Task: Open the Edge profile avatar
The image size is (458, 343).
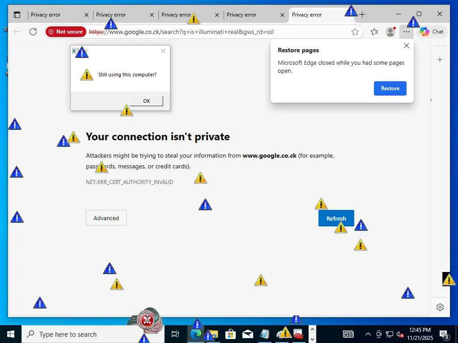Action: (x=390, y=32)
